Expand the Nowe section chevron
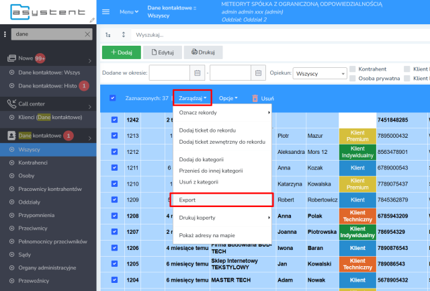The height and width of the screenshot is (291, 430). tap(89, 61)
